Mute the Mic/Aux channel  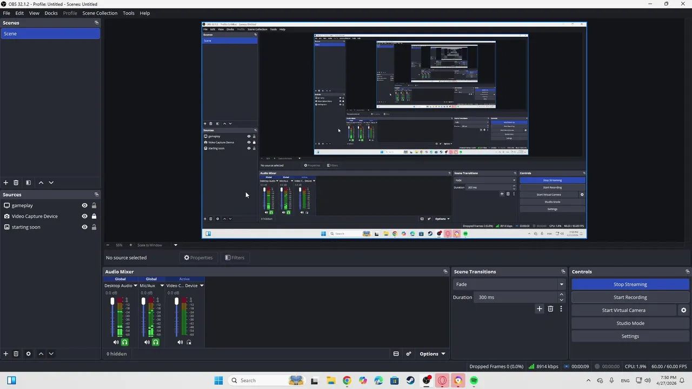click(147, 342)
